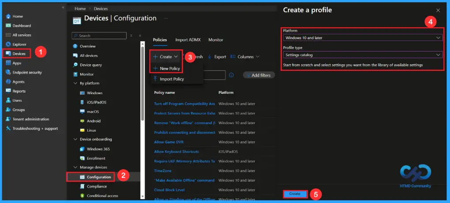Collapse the main left navigation
The image size is (450, 203).
coord(63,7)
